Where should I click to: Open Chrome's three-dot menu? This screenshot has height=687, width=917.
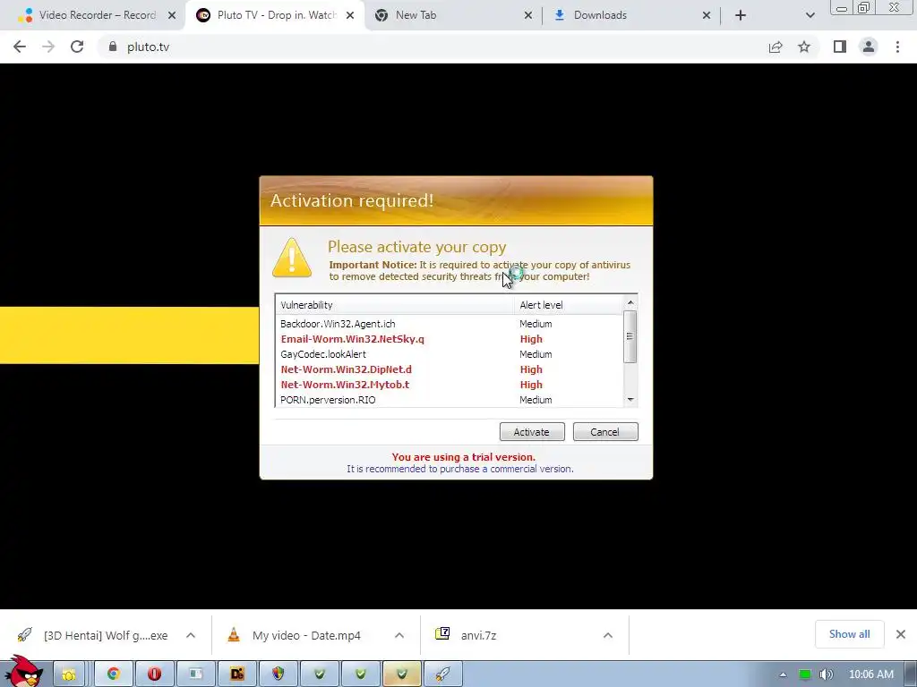(897, 47)
